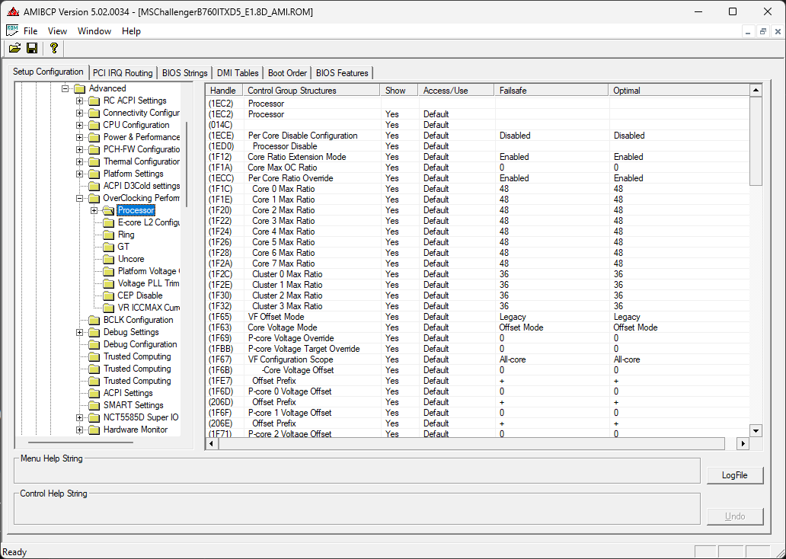The image size is (786, 559).
Task: Collapse the Advanced tree node
Action: click(65, 88)
